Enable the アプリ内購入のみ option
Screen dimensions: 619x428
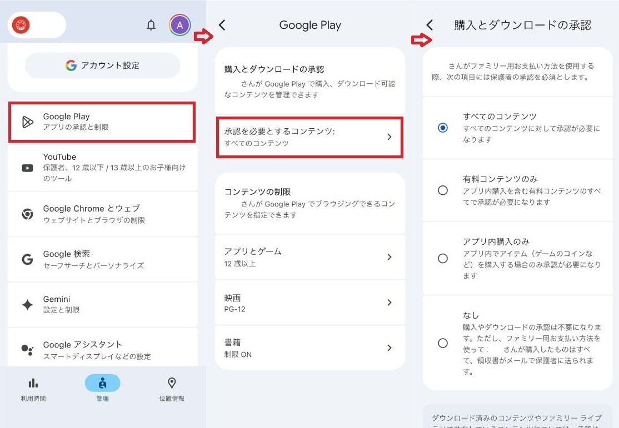click(443, 259)
